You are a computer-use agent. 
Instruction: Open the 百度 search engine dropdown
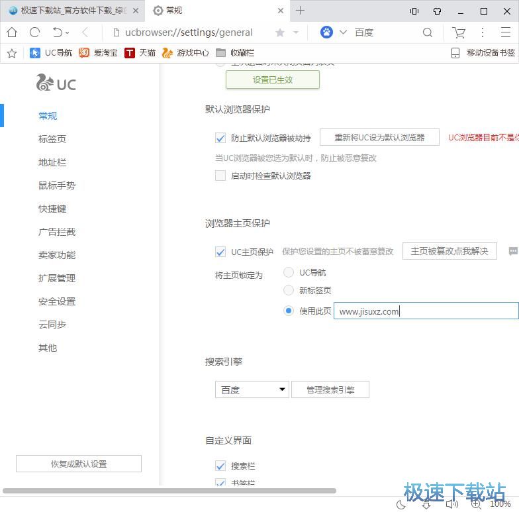pyautogui.click(x=252, y=389)
